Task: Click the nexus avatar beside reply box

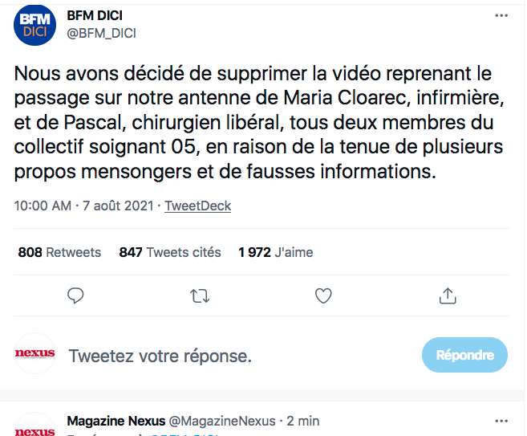Action: pos(34,353)
